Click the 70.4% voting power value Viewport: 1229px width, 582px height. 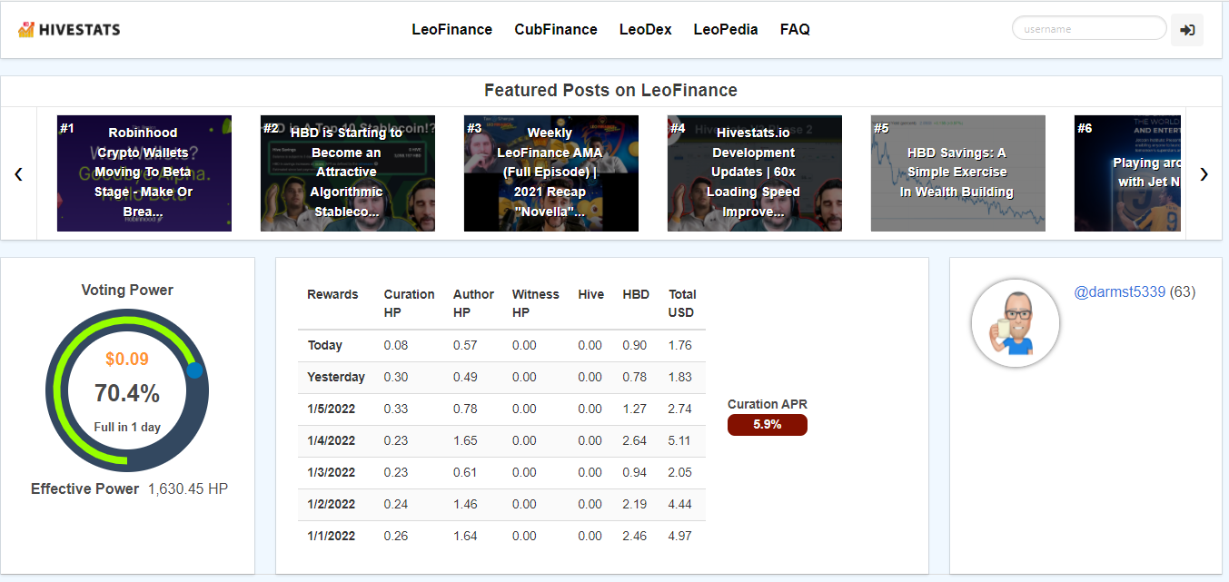point(127,393)
